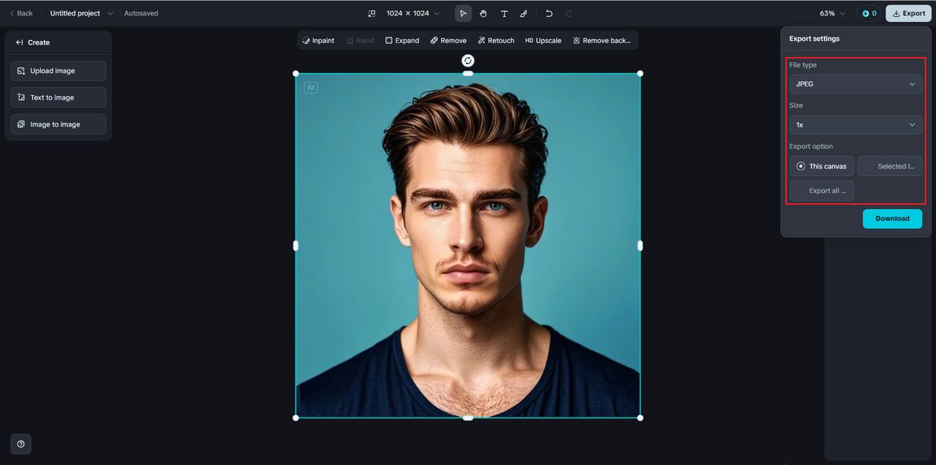Open the 1024 × 1024 canvas size dropdown
936x465 pixels.
(x=413, y=13)
